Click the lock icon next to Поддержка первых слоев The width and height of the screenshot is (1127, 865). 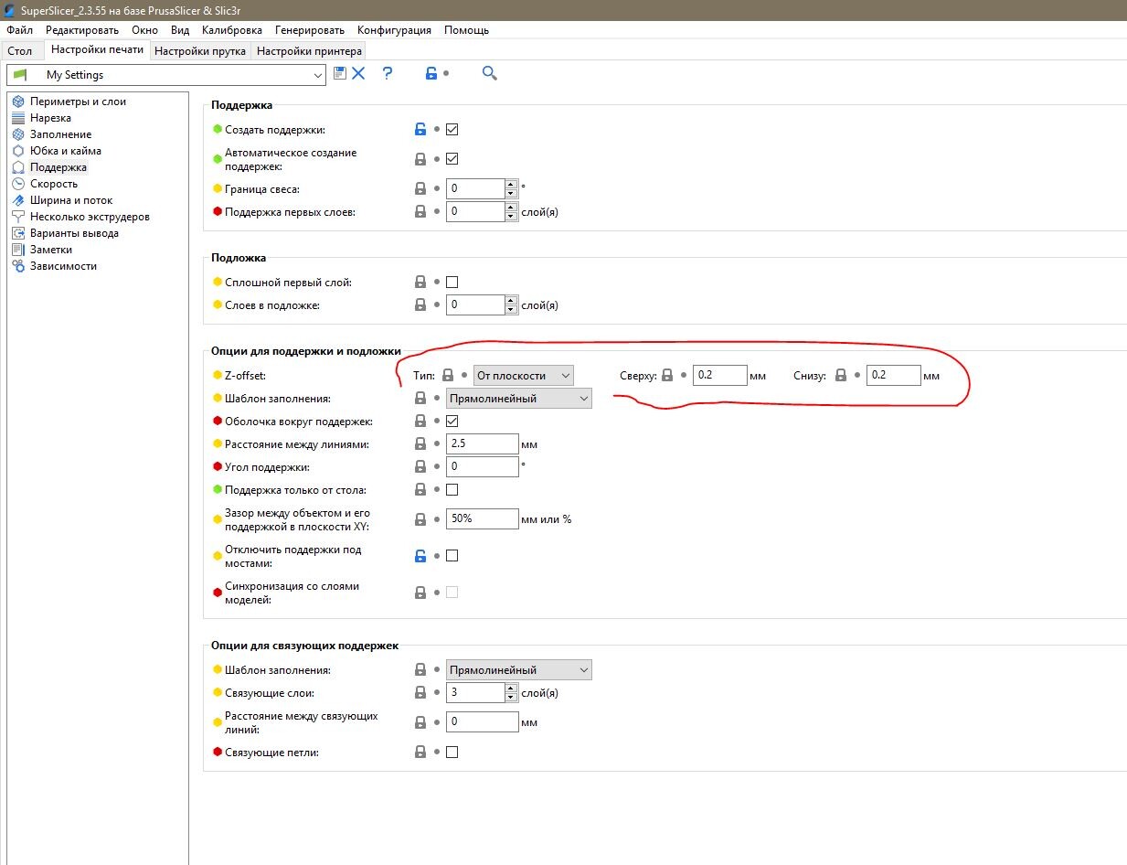[420, 211]
